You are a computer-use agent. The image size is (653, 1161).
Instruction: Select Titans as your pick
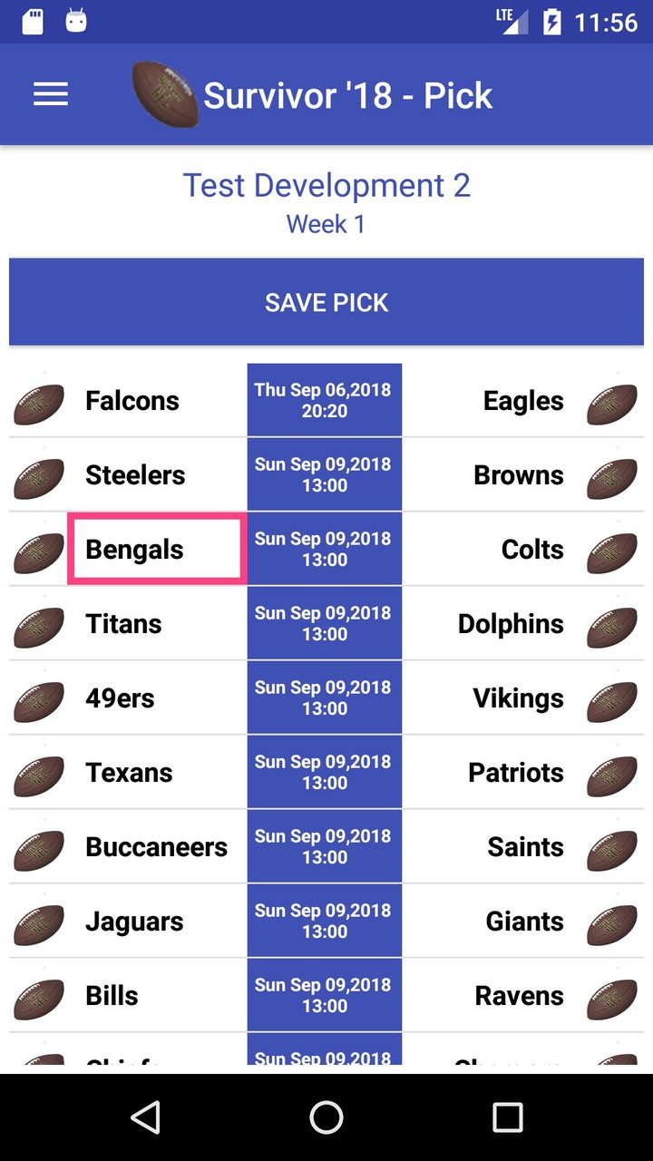123,623
